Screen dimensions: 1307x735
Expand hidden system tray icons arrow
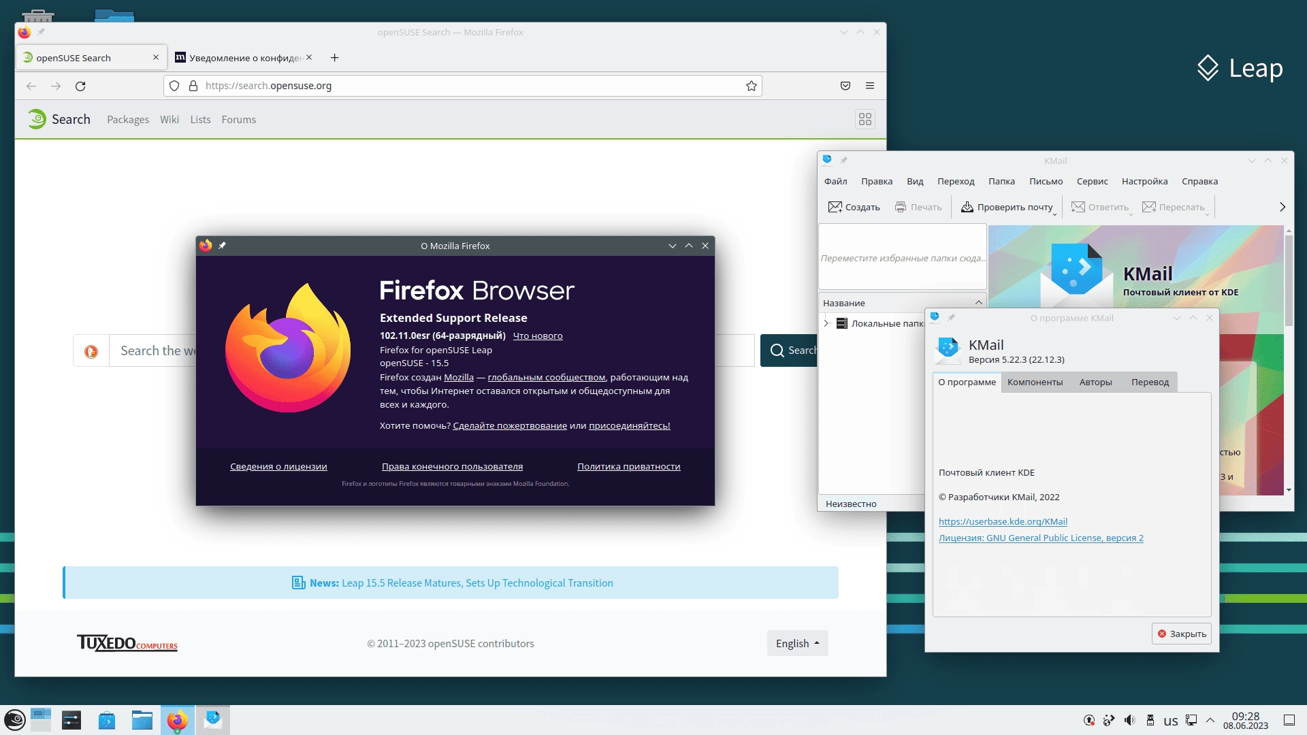click(x=1210, y=720)
